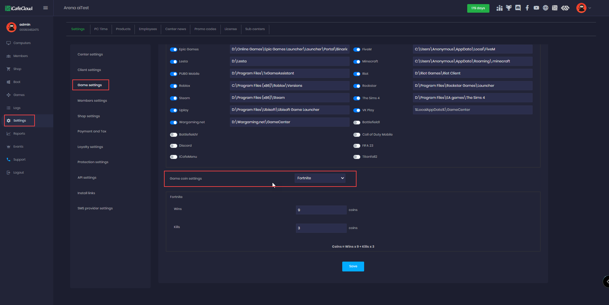
Task: Click the Wins coins input field
Action: pos(321,210)
